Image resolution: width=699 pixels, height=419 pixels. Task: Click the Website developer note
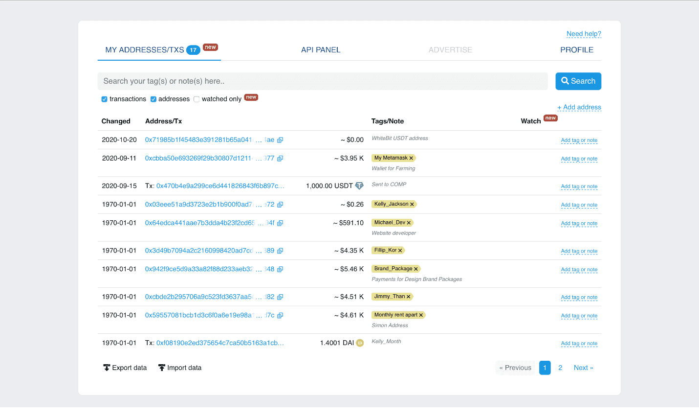[394, 233]
